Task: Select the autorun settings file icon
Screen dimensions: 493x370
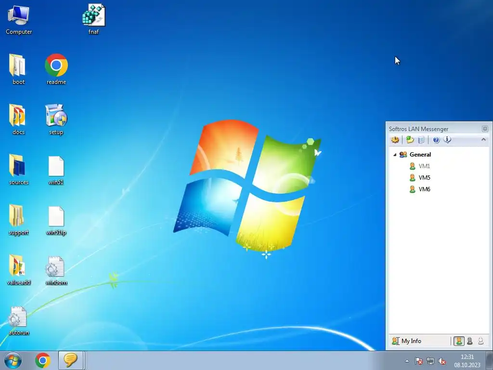Action: click(x=18, y=320)
